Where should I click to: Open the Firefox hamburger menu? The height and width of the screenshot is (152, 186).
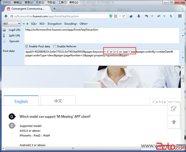tap(180, 16)
